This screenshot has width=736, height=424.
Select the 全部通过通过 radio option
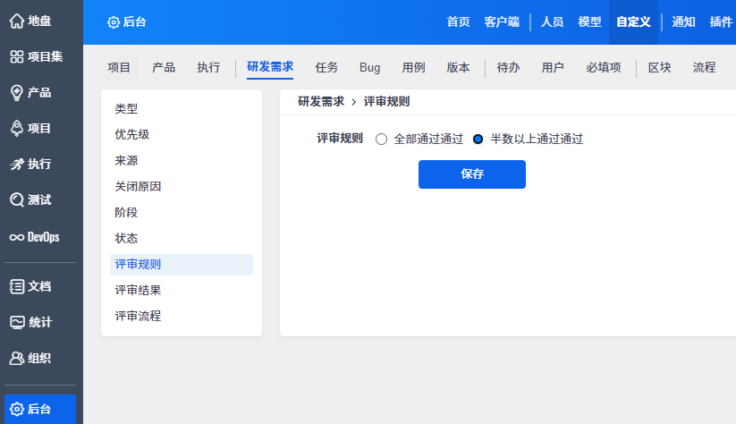click(382, 140)
